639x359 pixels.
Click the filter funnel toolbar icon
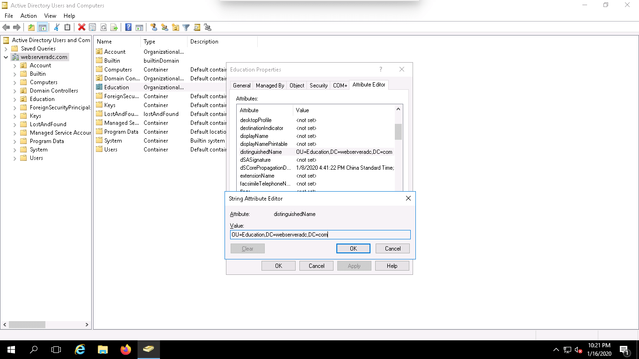pyautogui.click(x=186, y=28)
